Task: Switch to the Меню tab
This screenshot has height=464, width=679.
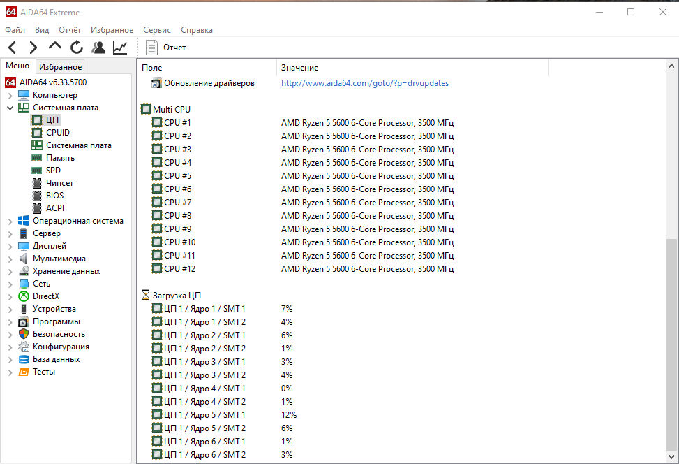Action: pyautogui.click(x=17, y=66)
